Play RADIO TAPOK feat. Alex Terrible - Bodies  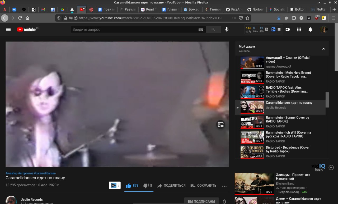coord(280,92)
